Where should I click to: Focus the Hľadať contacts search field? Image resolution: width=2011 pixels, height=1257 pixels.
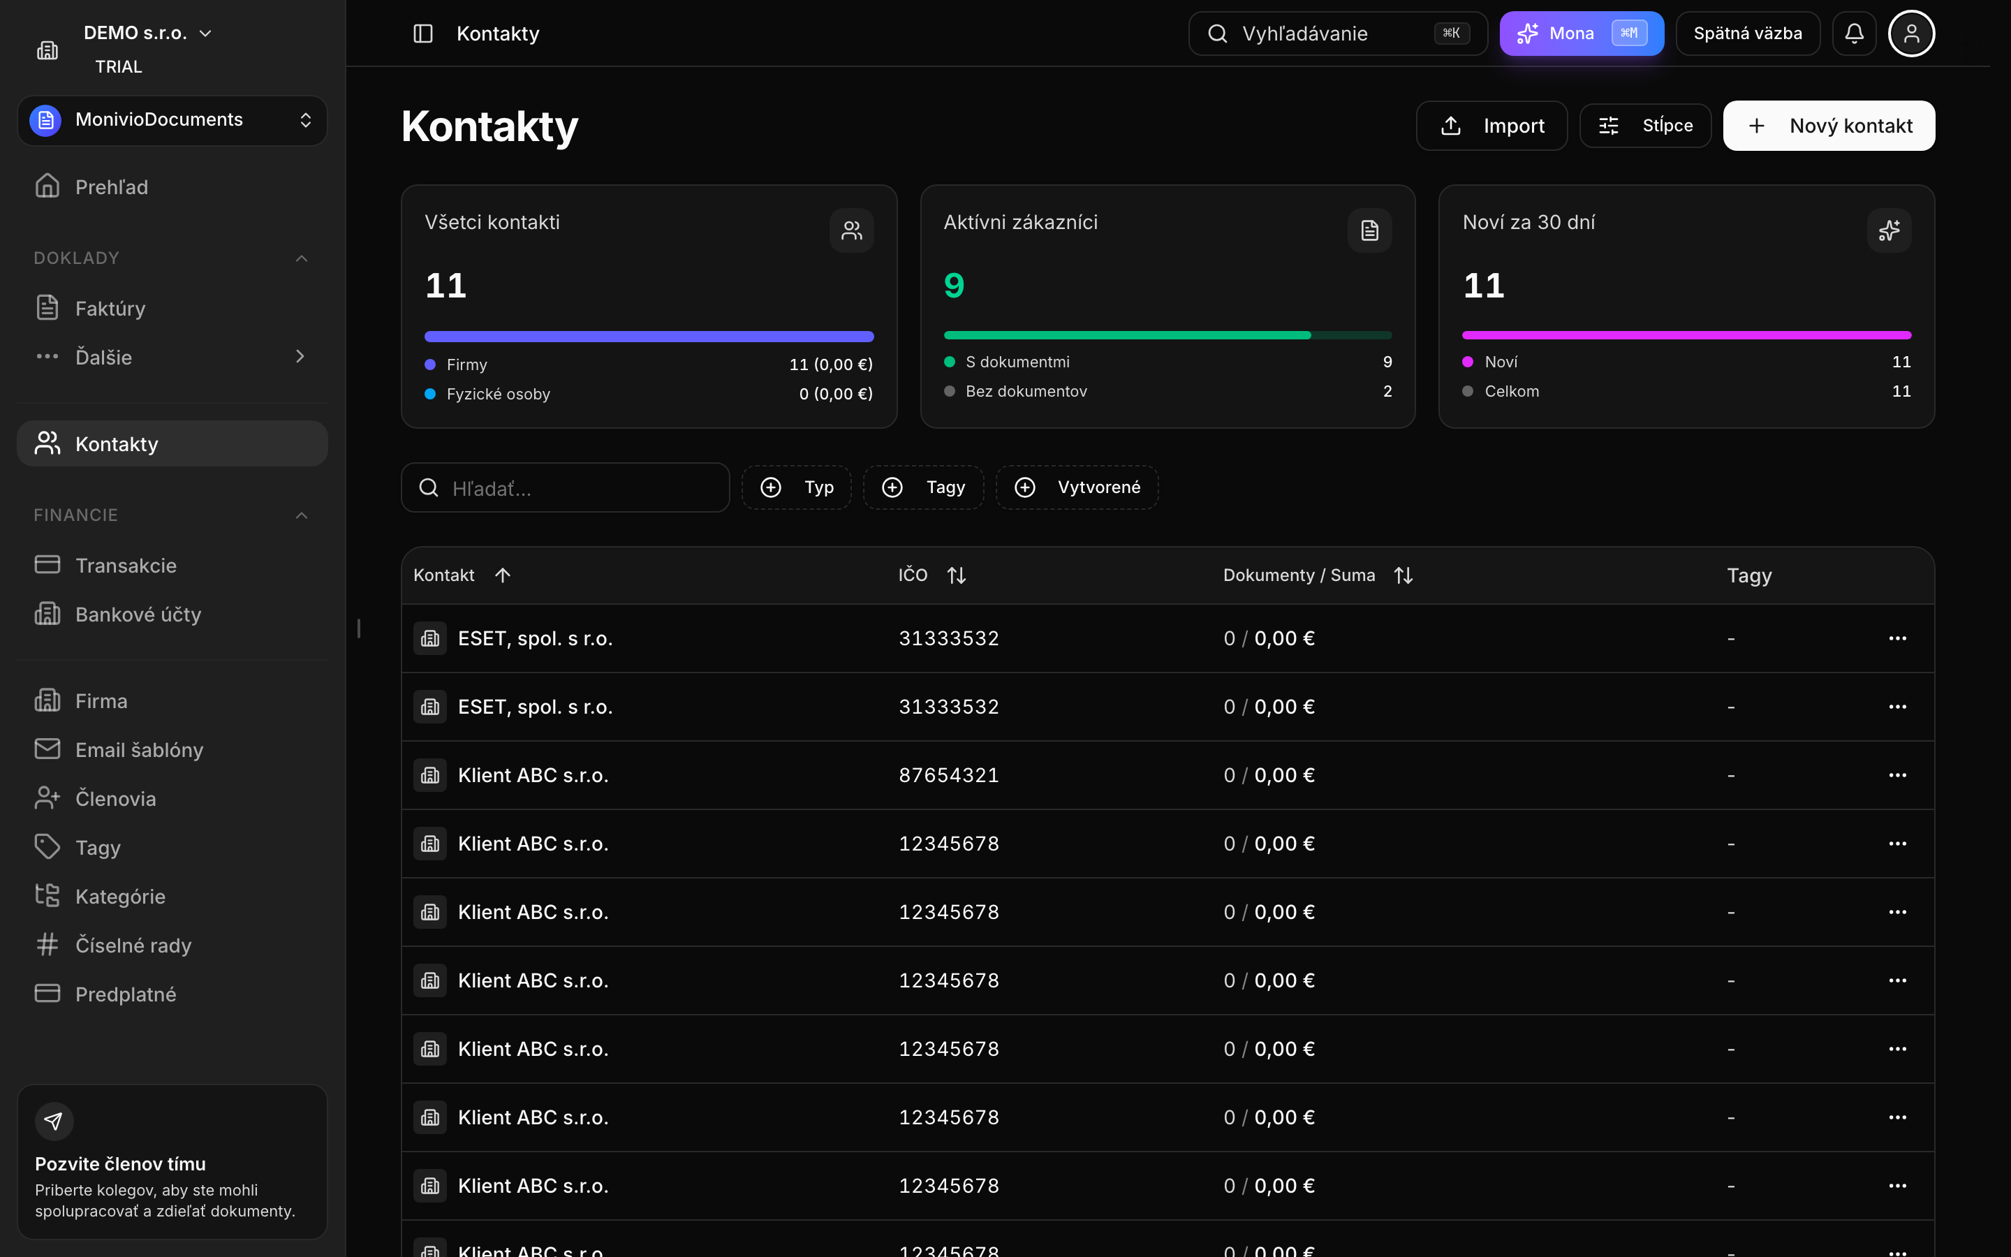565,488
